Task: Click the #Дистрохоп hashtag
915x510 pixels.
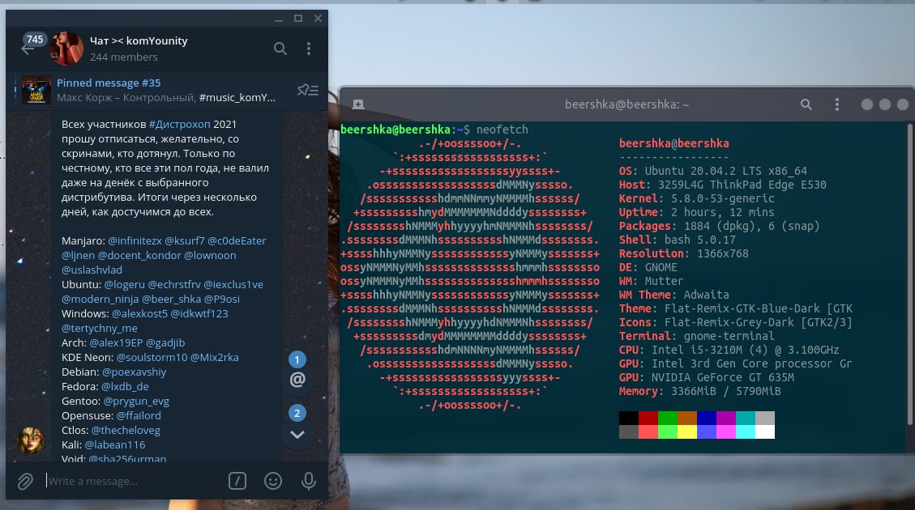Action: tap(180, 124)
